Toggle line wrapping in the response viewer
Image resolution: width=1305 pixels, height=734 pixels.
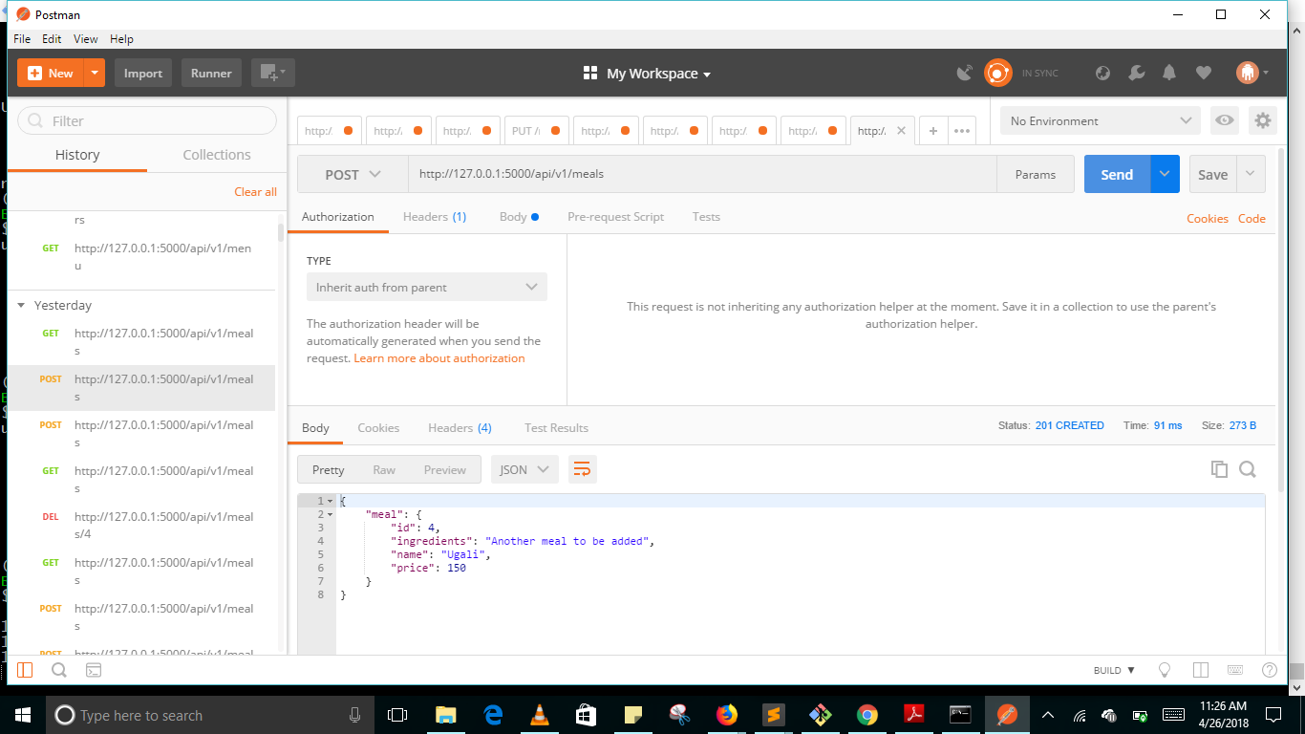tap(582, 469)
